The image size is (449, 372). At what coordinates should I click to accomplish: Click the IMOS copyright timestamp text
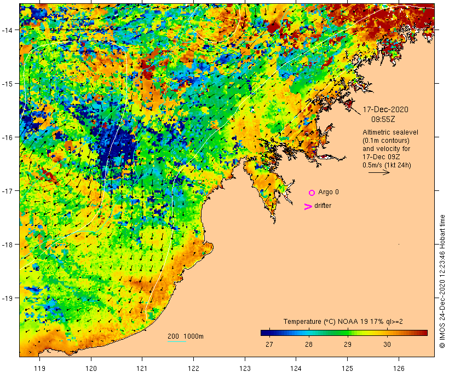pos(442,281)
